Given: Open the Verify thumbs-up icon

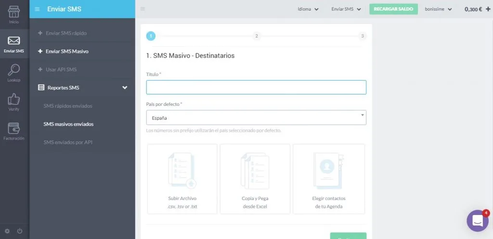Looking at the screenshot, I should coord(14,99).
